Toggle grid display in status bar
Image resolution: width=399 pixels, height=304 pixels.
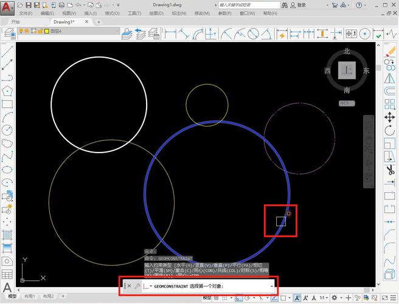tap(216, 297)
